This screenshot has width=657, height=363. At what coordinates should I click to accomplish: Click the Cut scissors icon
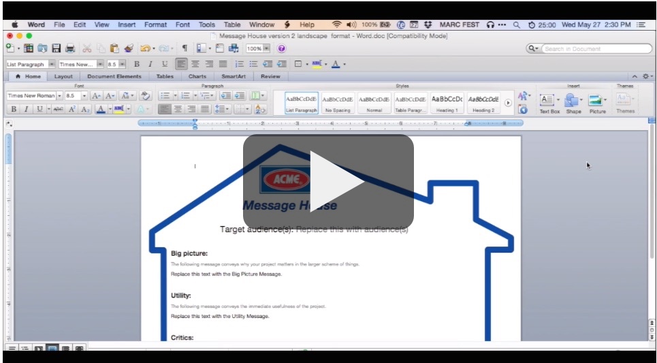click(x=86, y=48)
